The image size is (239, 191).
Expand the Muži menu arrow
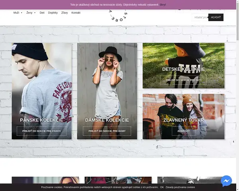(x=22, y=13)
